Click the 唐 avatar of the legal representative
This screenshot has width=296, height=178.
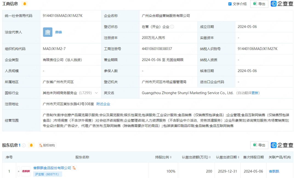pos(47,32)
